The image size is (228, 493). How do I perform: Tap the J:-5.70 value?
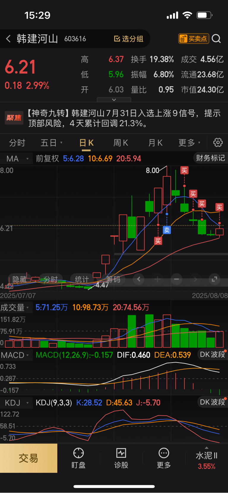pos(148,403)
